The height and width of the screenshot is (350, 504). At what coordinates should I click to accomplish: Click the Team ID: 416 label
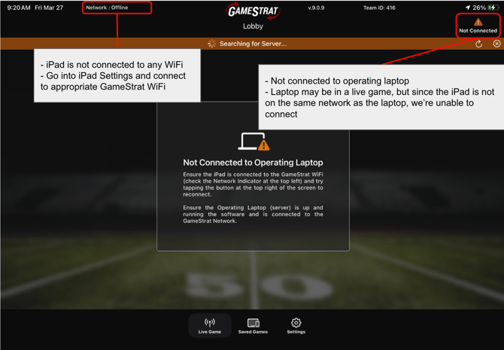click(379, 8)
